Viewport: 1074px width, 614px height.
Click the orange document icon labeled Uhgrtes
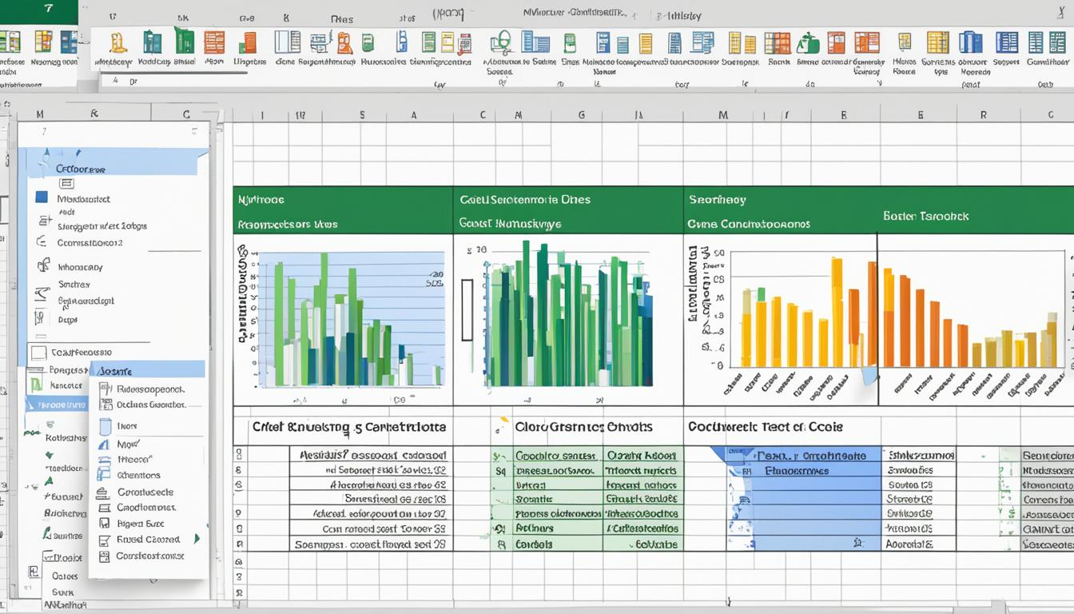[x=248, y=43]
